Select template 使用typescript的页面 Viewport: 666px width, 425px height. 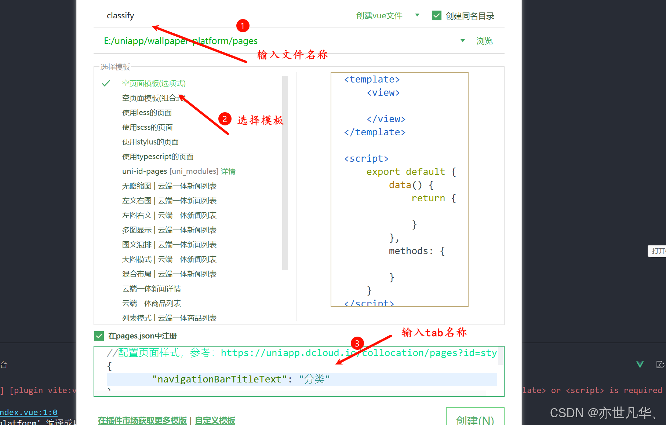click(x=158, y=157)
